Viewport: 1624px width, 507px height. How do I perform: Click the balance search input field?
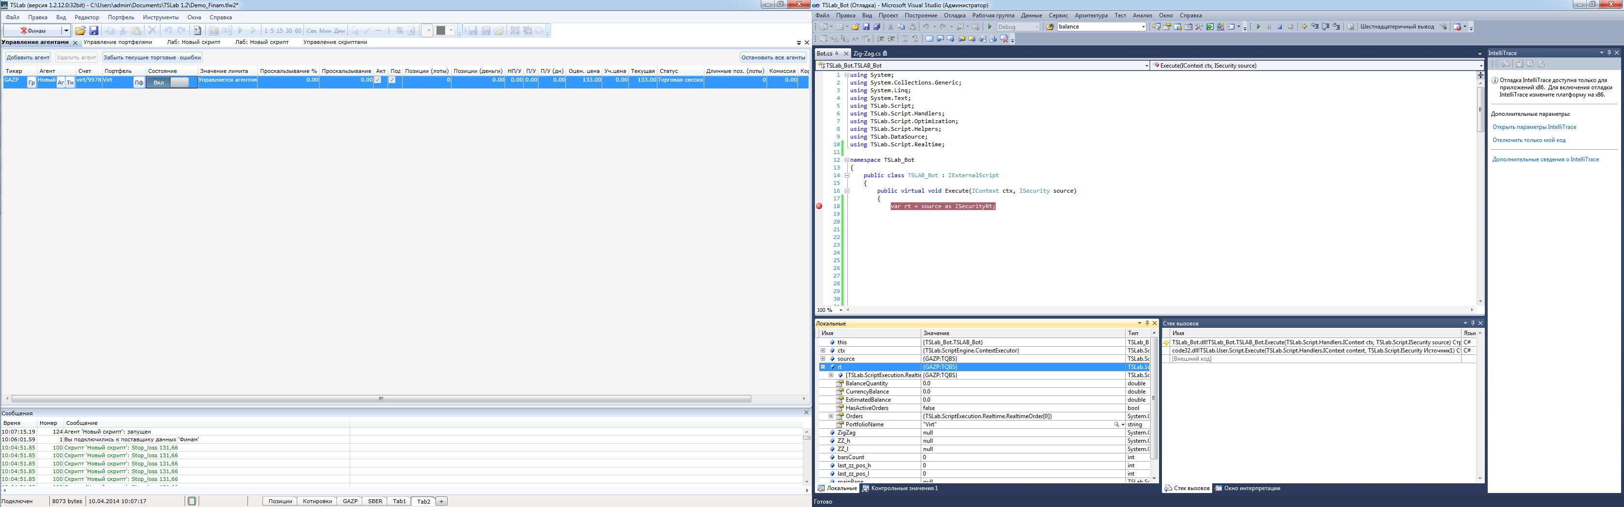(1098, 27)
